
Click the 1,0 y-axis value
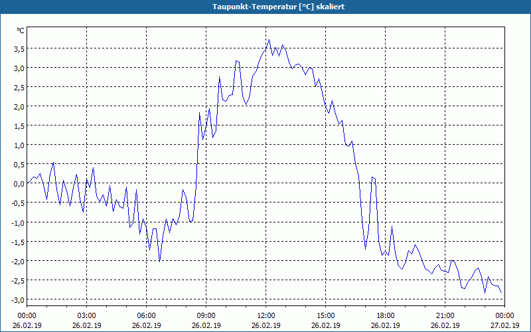19,145
